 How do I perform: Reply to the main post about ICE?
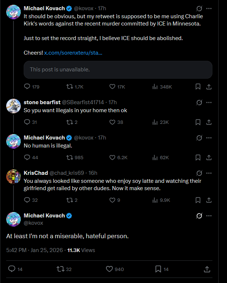coord(27,87)
